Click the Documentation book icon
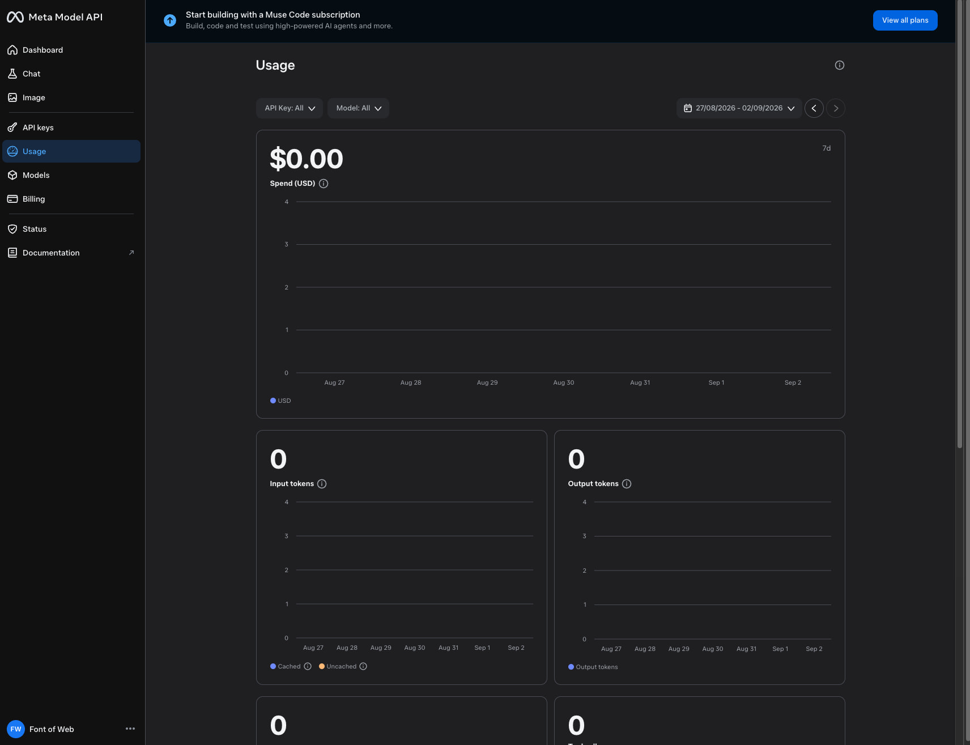 [x=12, y=253]
